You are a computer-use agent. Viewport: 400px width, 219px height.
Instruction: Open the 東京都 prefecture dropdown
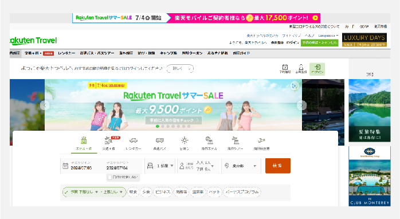(241, 166)
